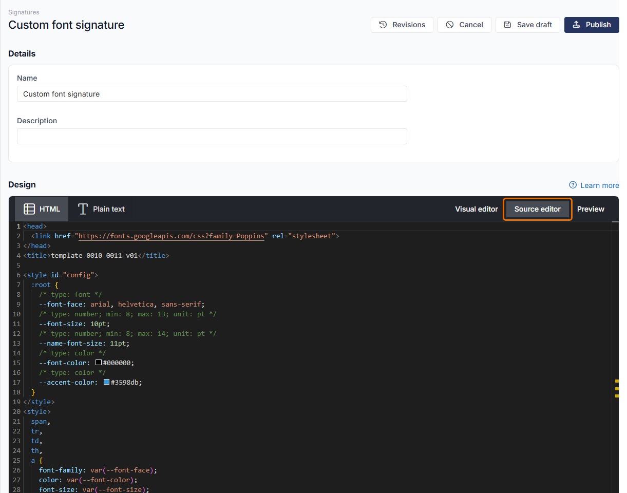
Task: Switch to the HTML tab
Action: click(x=42, y=209)
